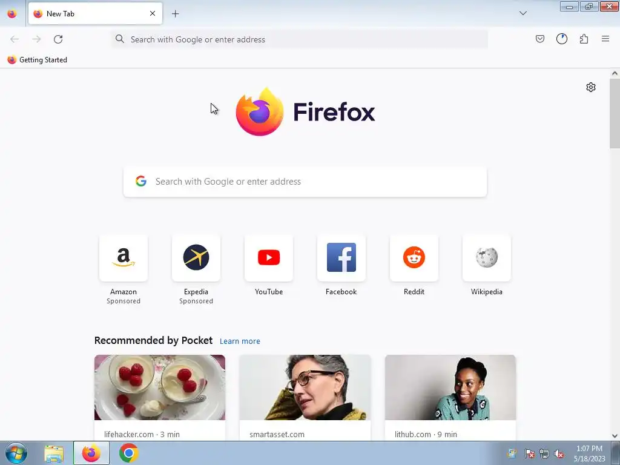Open Action Center flag tray icon
This screenshot has width=620, height=465.
529,453
